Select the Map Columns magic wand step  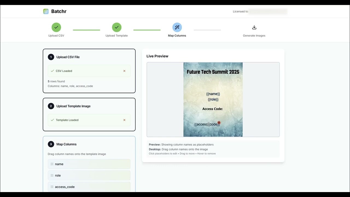177,27
